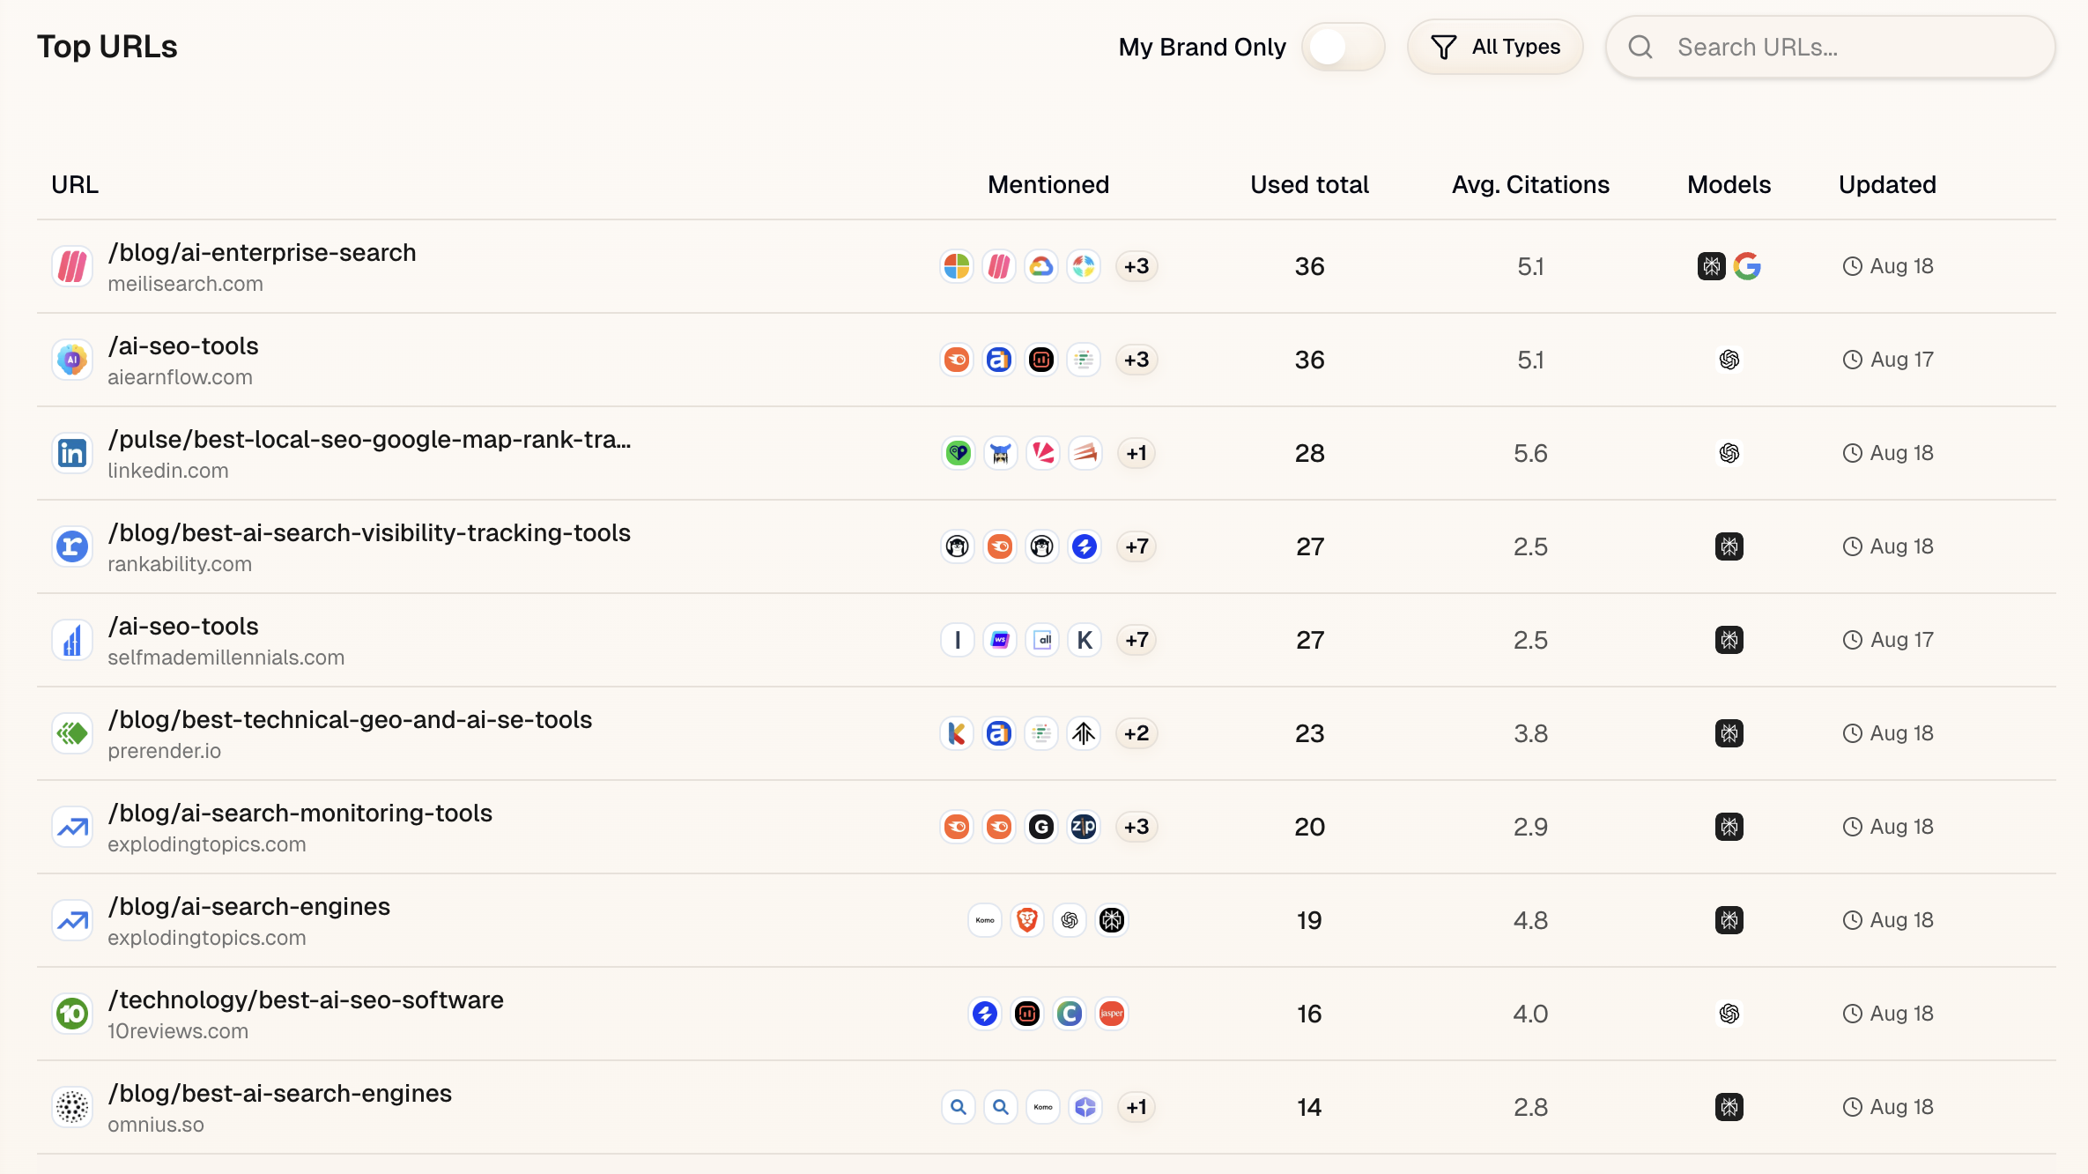Click Komo brand icon in ai-search-engines row
This screenshot has width=2088, height=1174.
[x=985, y=920]
